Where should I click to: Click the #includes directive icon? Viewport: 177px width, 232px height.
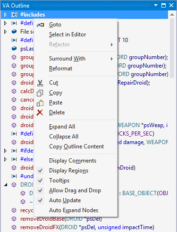coord(14,15)
